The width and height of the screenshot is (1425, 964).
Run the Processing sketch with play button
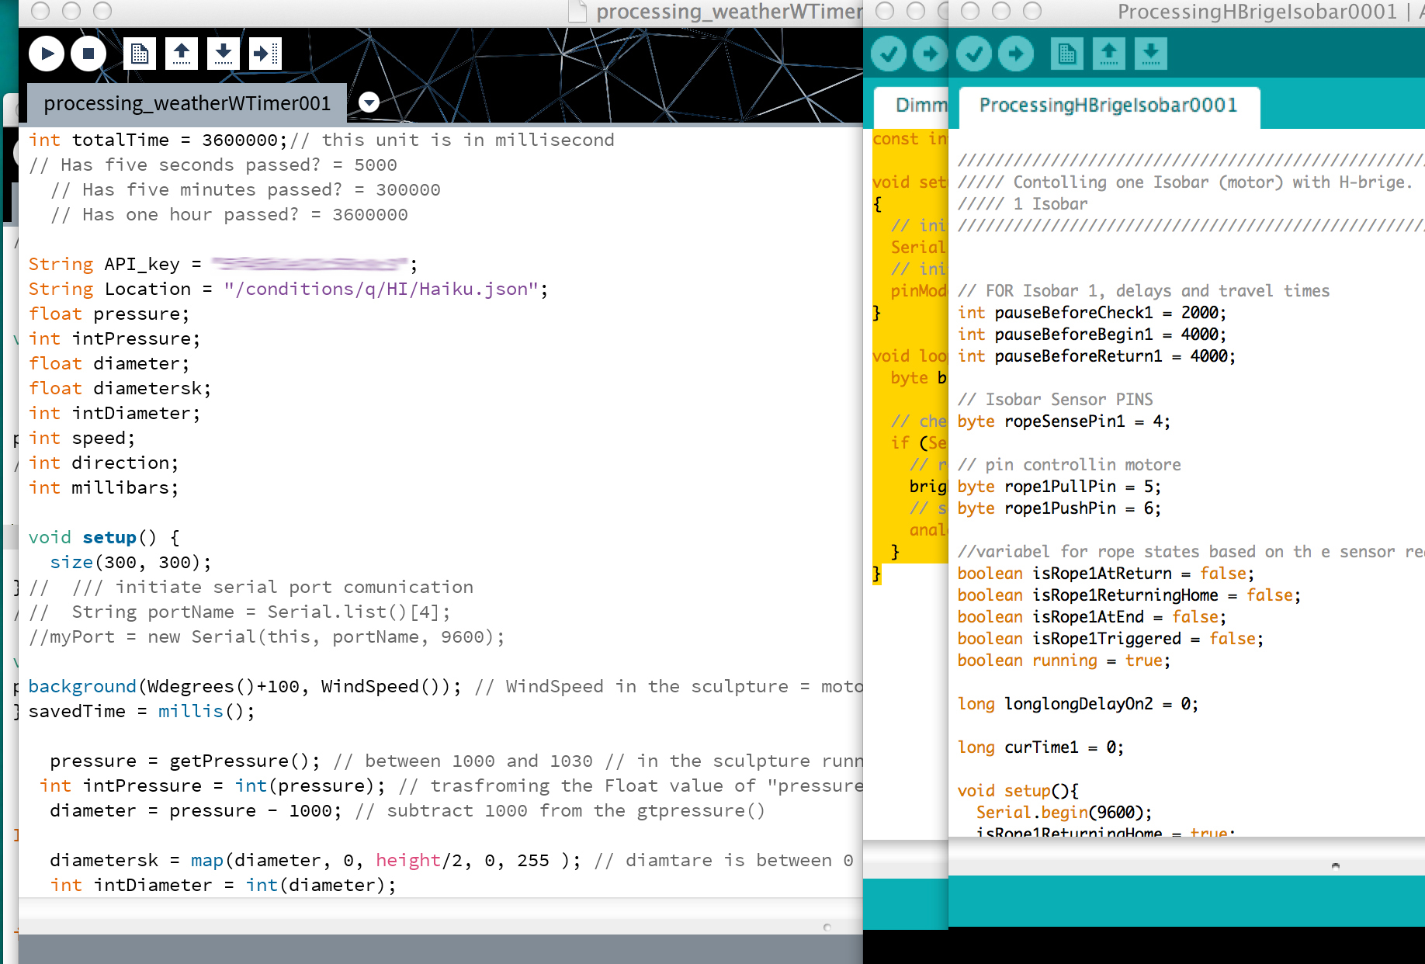47,54
